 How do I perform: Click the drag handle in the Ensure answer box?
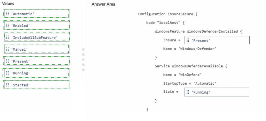pos(188,40)
